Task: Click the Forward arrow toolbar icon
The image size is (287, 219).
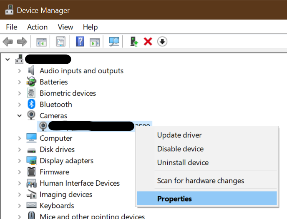Action: point(22,42)
